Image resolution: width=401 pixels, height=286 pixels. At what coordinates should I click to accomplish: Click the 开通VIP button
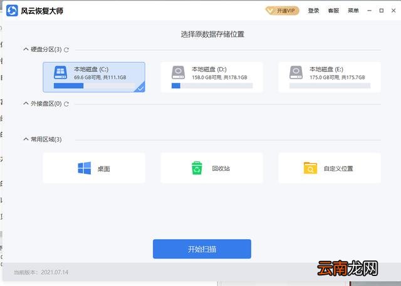coord(283,11)
